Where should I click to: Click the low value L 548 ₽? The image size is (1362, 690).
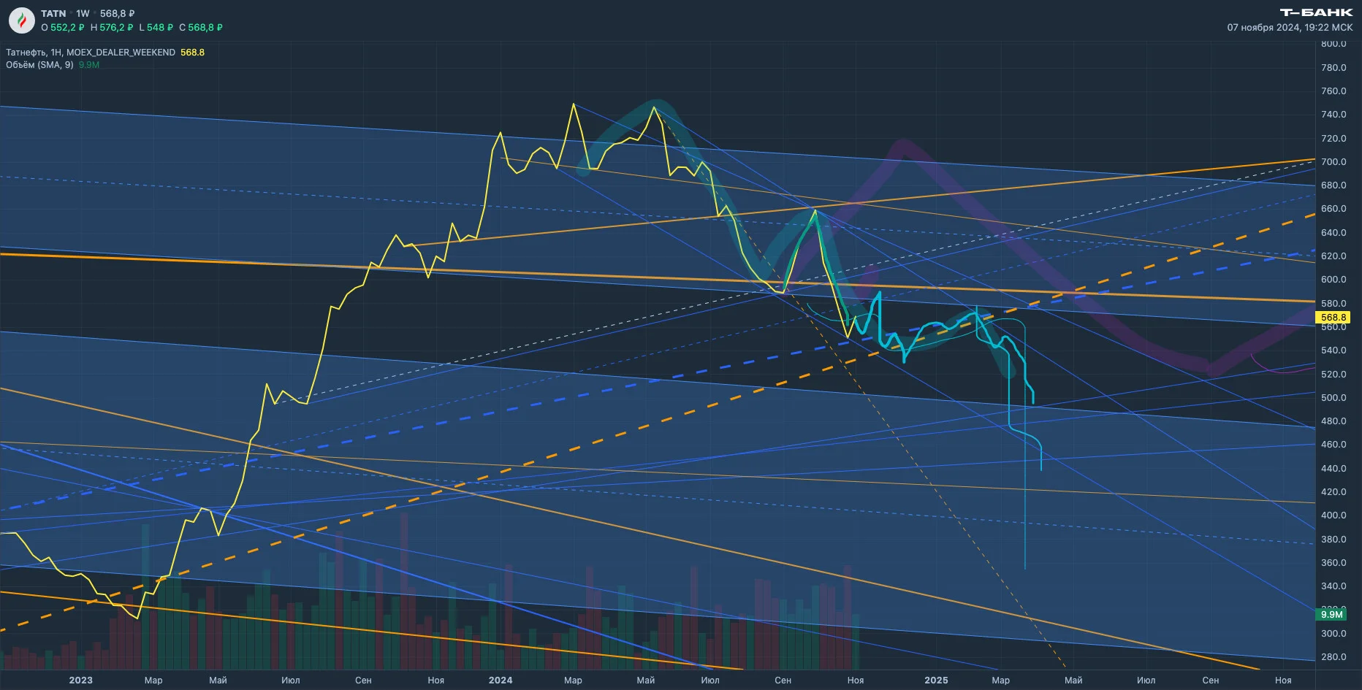pyautogui.click(x=156, y=28)
